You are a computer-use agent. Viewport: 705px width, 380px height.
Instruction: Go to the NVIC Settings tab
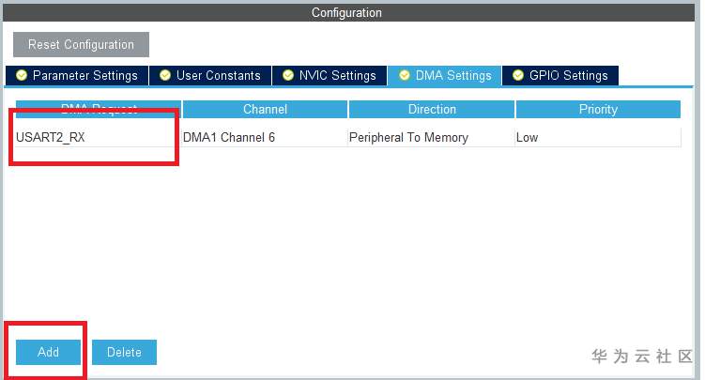(337, 75)
